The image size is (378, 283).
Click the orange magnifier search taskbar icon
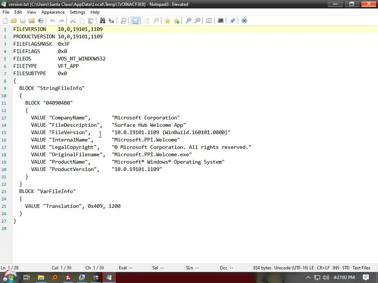(55, 277)
